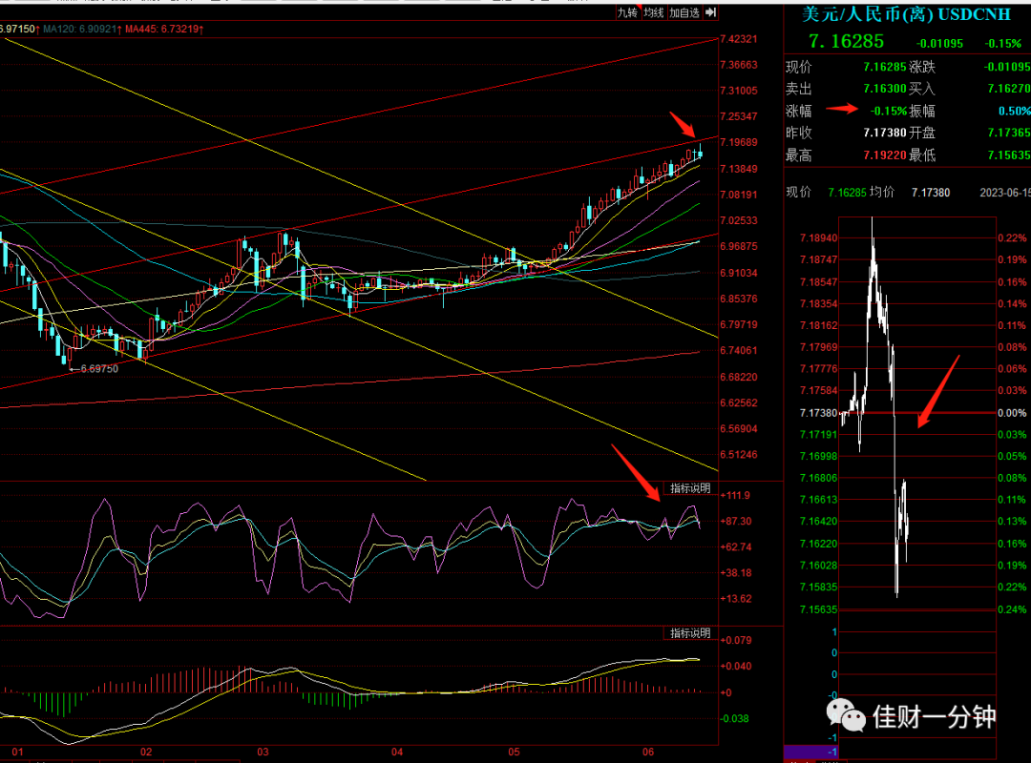Click the collapse panel arrow icon

point(710,12)
